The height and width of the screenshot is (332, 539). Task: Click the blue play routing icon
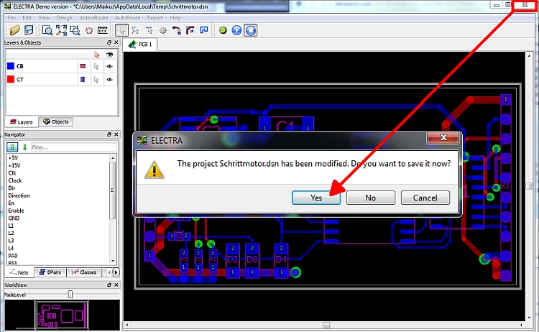pos(236,30)
